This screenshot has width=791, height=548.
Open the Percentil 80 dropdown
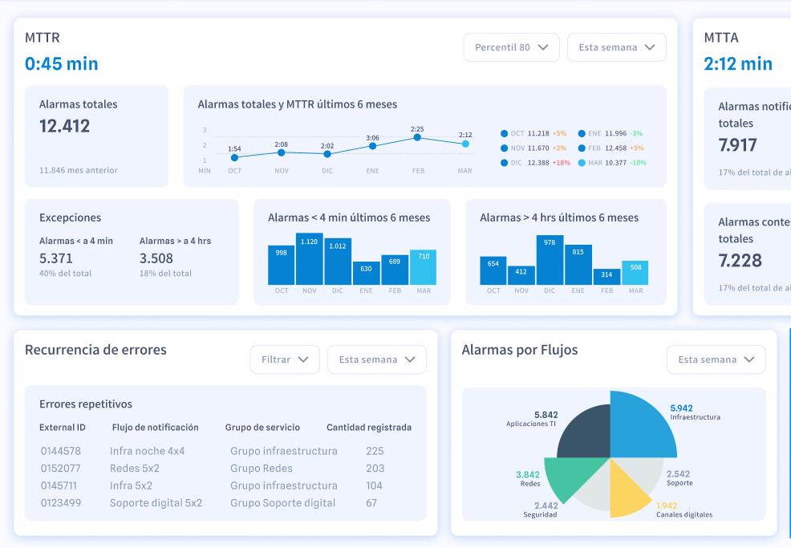[x=511, y=47]
